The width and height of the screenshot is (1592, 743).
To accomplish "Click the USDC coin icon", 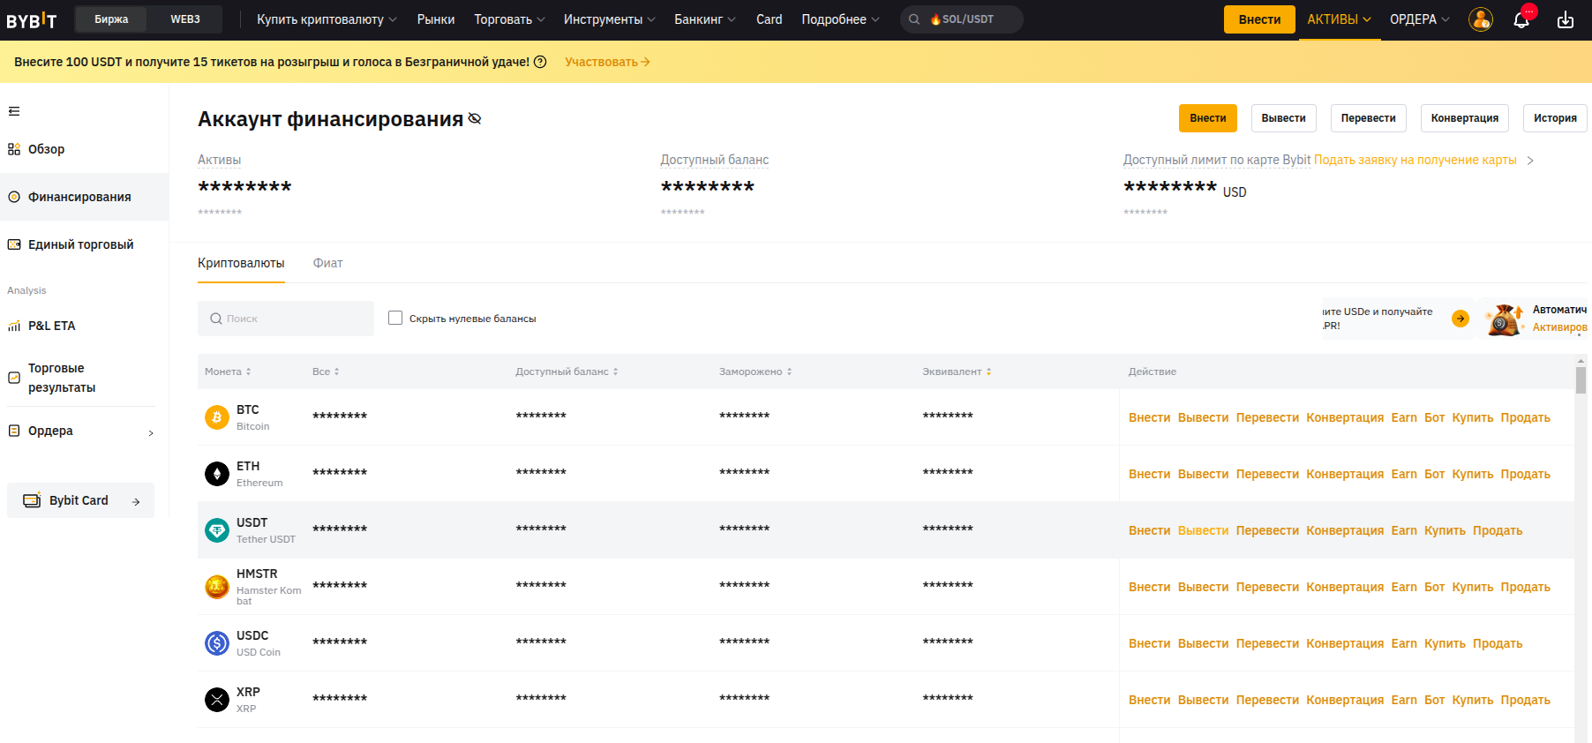I will click(217, 643).
